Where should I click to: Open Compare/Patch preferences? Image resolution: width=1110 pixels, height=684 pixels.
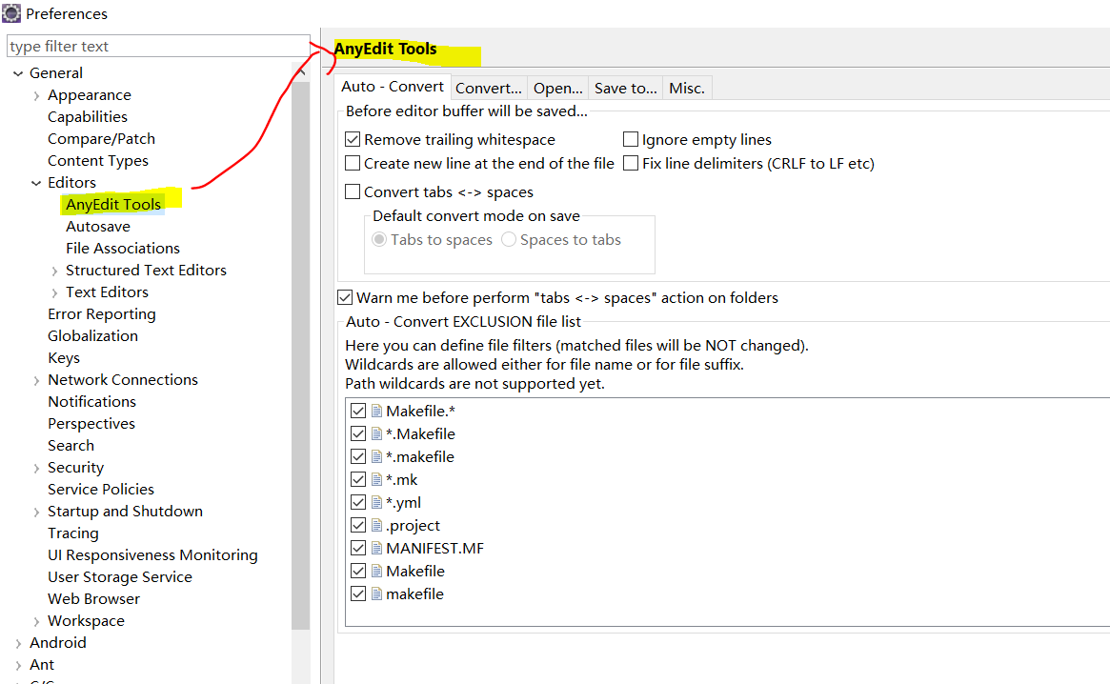coord(101,139)
